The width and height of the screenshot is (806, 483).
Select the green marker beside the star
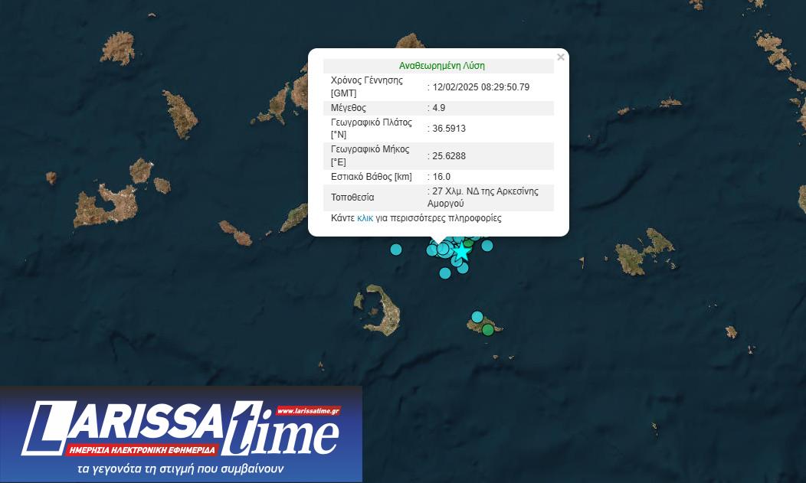(468, 242)
